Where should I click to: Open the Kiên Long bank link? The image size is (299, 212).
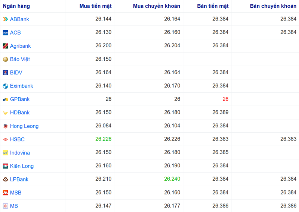tap(22, 166)
